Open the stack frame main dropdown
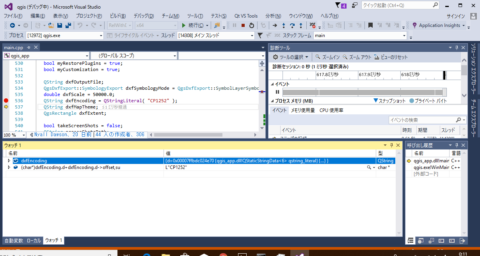Screen dimensions: 480x256 point(404,36)
